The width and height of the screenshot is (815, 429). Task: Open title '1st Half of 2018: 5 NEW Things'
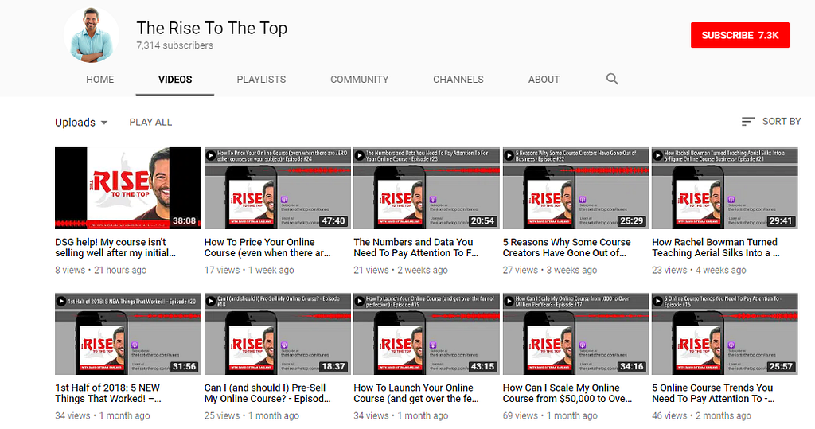coord(108,393)
